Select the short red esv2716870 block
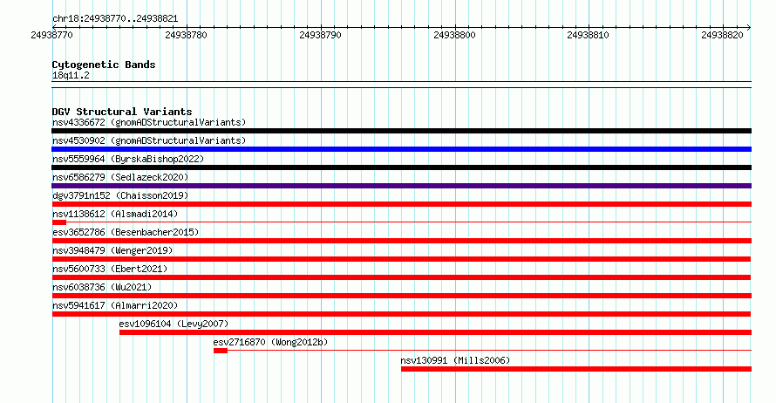776x403 pixels. [x=221, y=351]
